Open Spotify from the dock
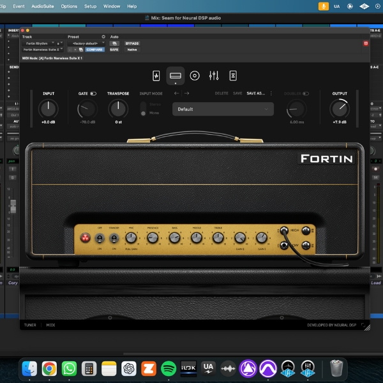This screenshot has width=383, height=383. click(x=169, y=368)
